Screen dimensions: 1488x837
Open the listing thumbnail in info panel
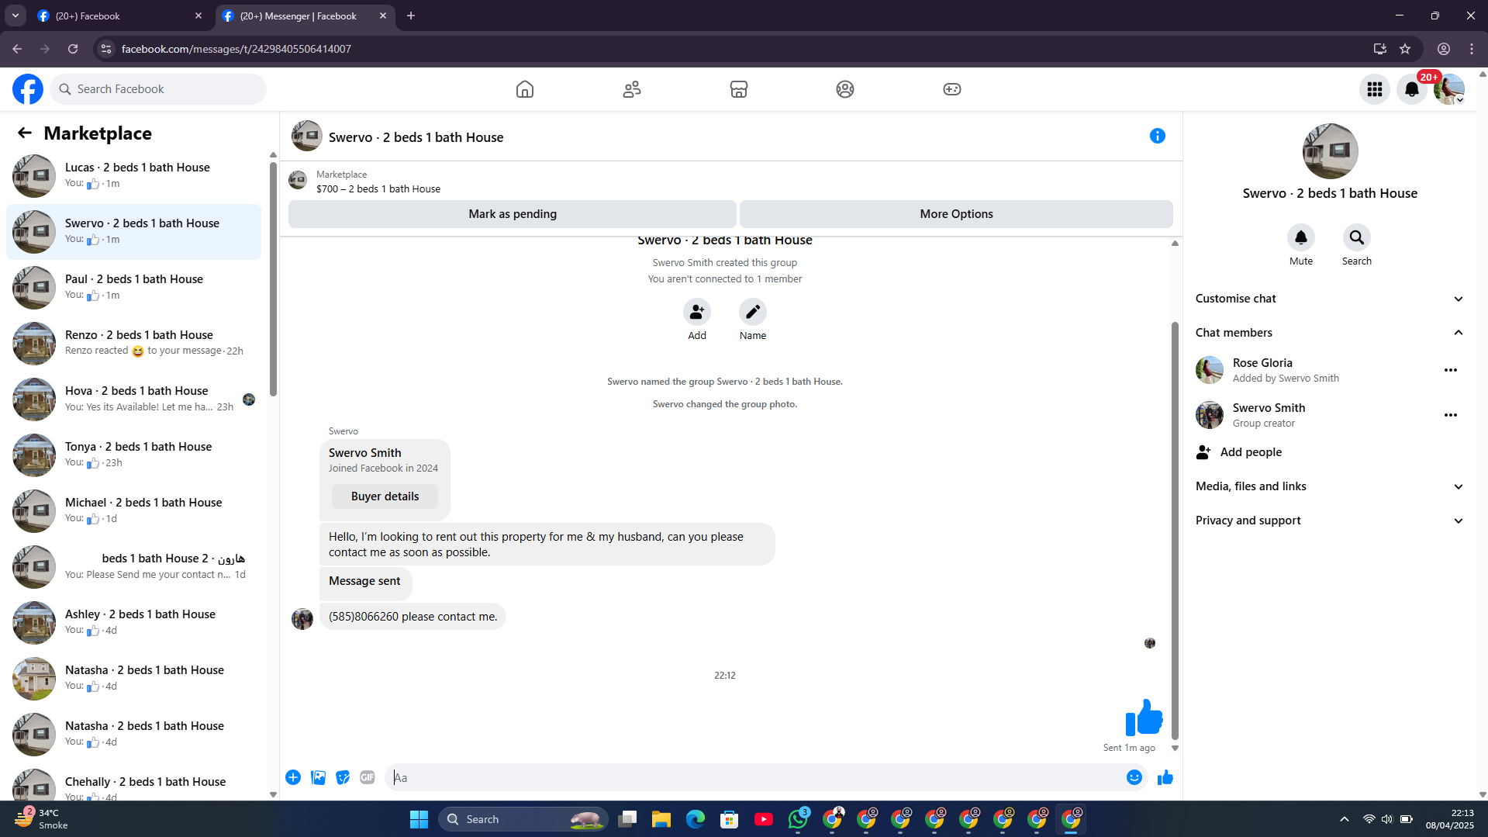[x=1331, y=151]
